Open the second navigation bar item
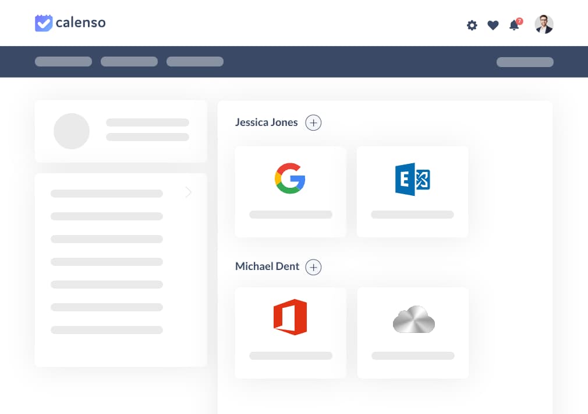 129,61
